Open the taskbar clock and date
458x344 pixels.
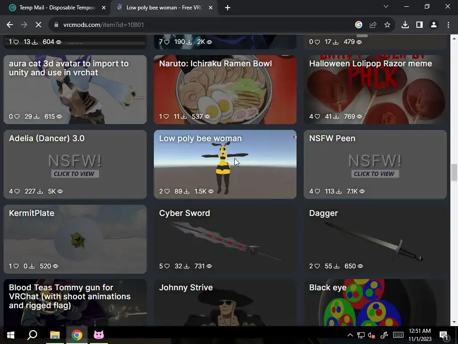click(x=420, y=335)
